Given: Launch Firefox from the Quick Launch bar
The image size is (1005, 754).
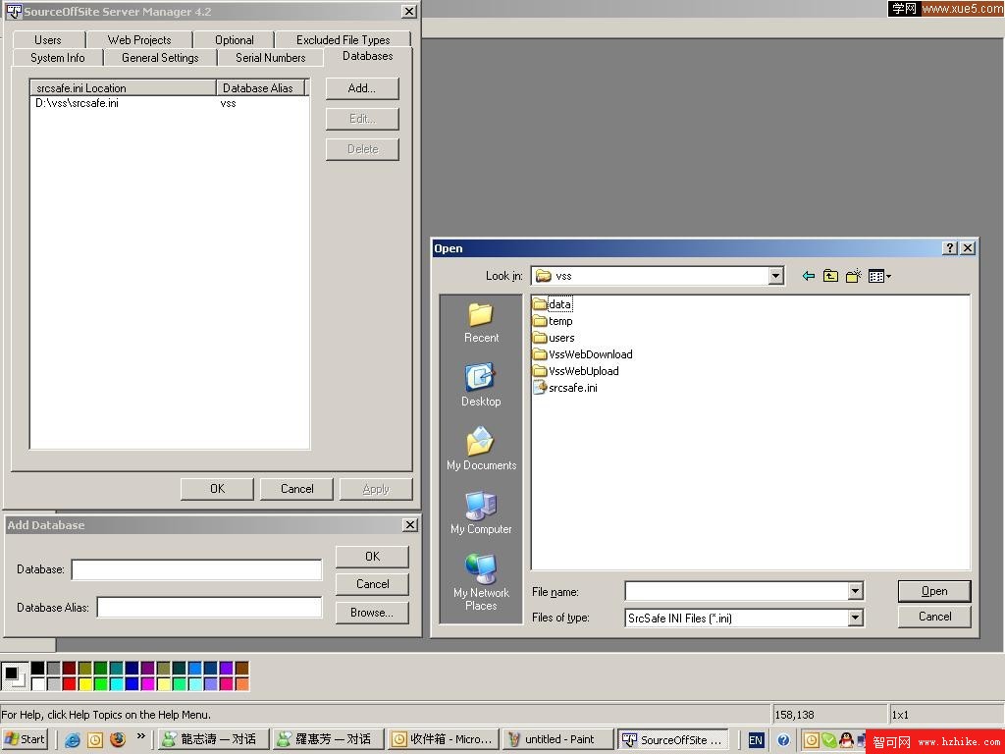Looking at the screenshot, I should point(118,739).
